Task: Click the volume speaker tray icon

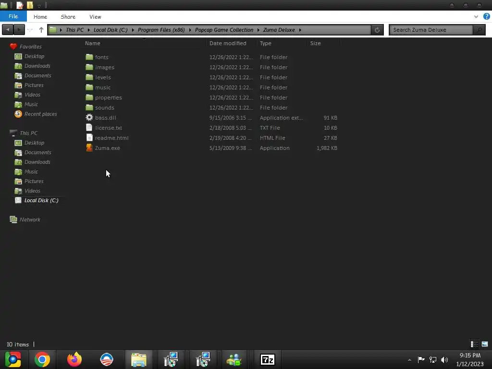Action: [x=444, y=359]
